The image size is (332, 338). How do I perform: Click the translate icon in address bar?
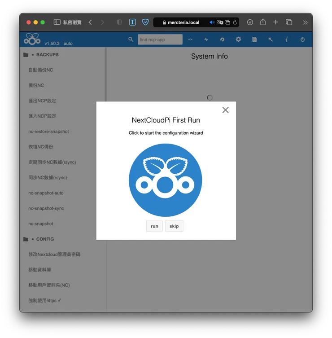tap(220, 22)
